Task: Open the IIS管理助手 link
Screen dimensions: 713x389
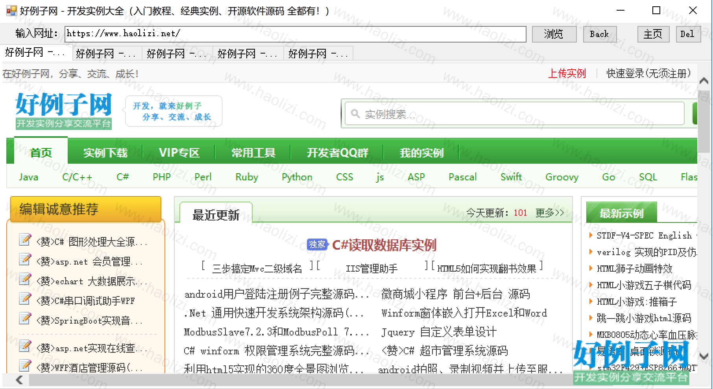Action: (x=371, y=269)
